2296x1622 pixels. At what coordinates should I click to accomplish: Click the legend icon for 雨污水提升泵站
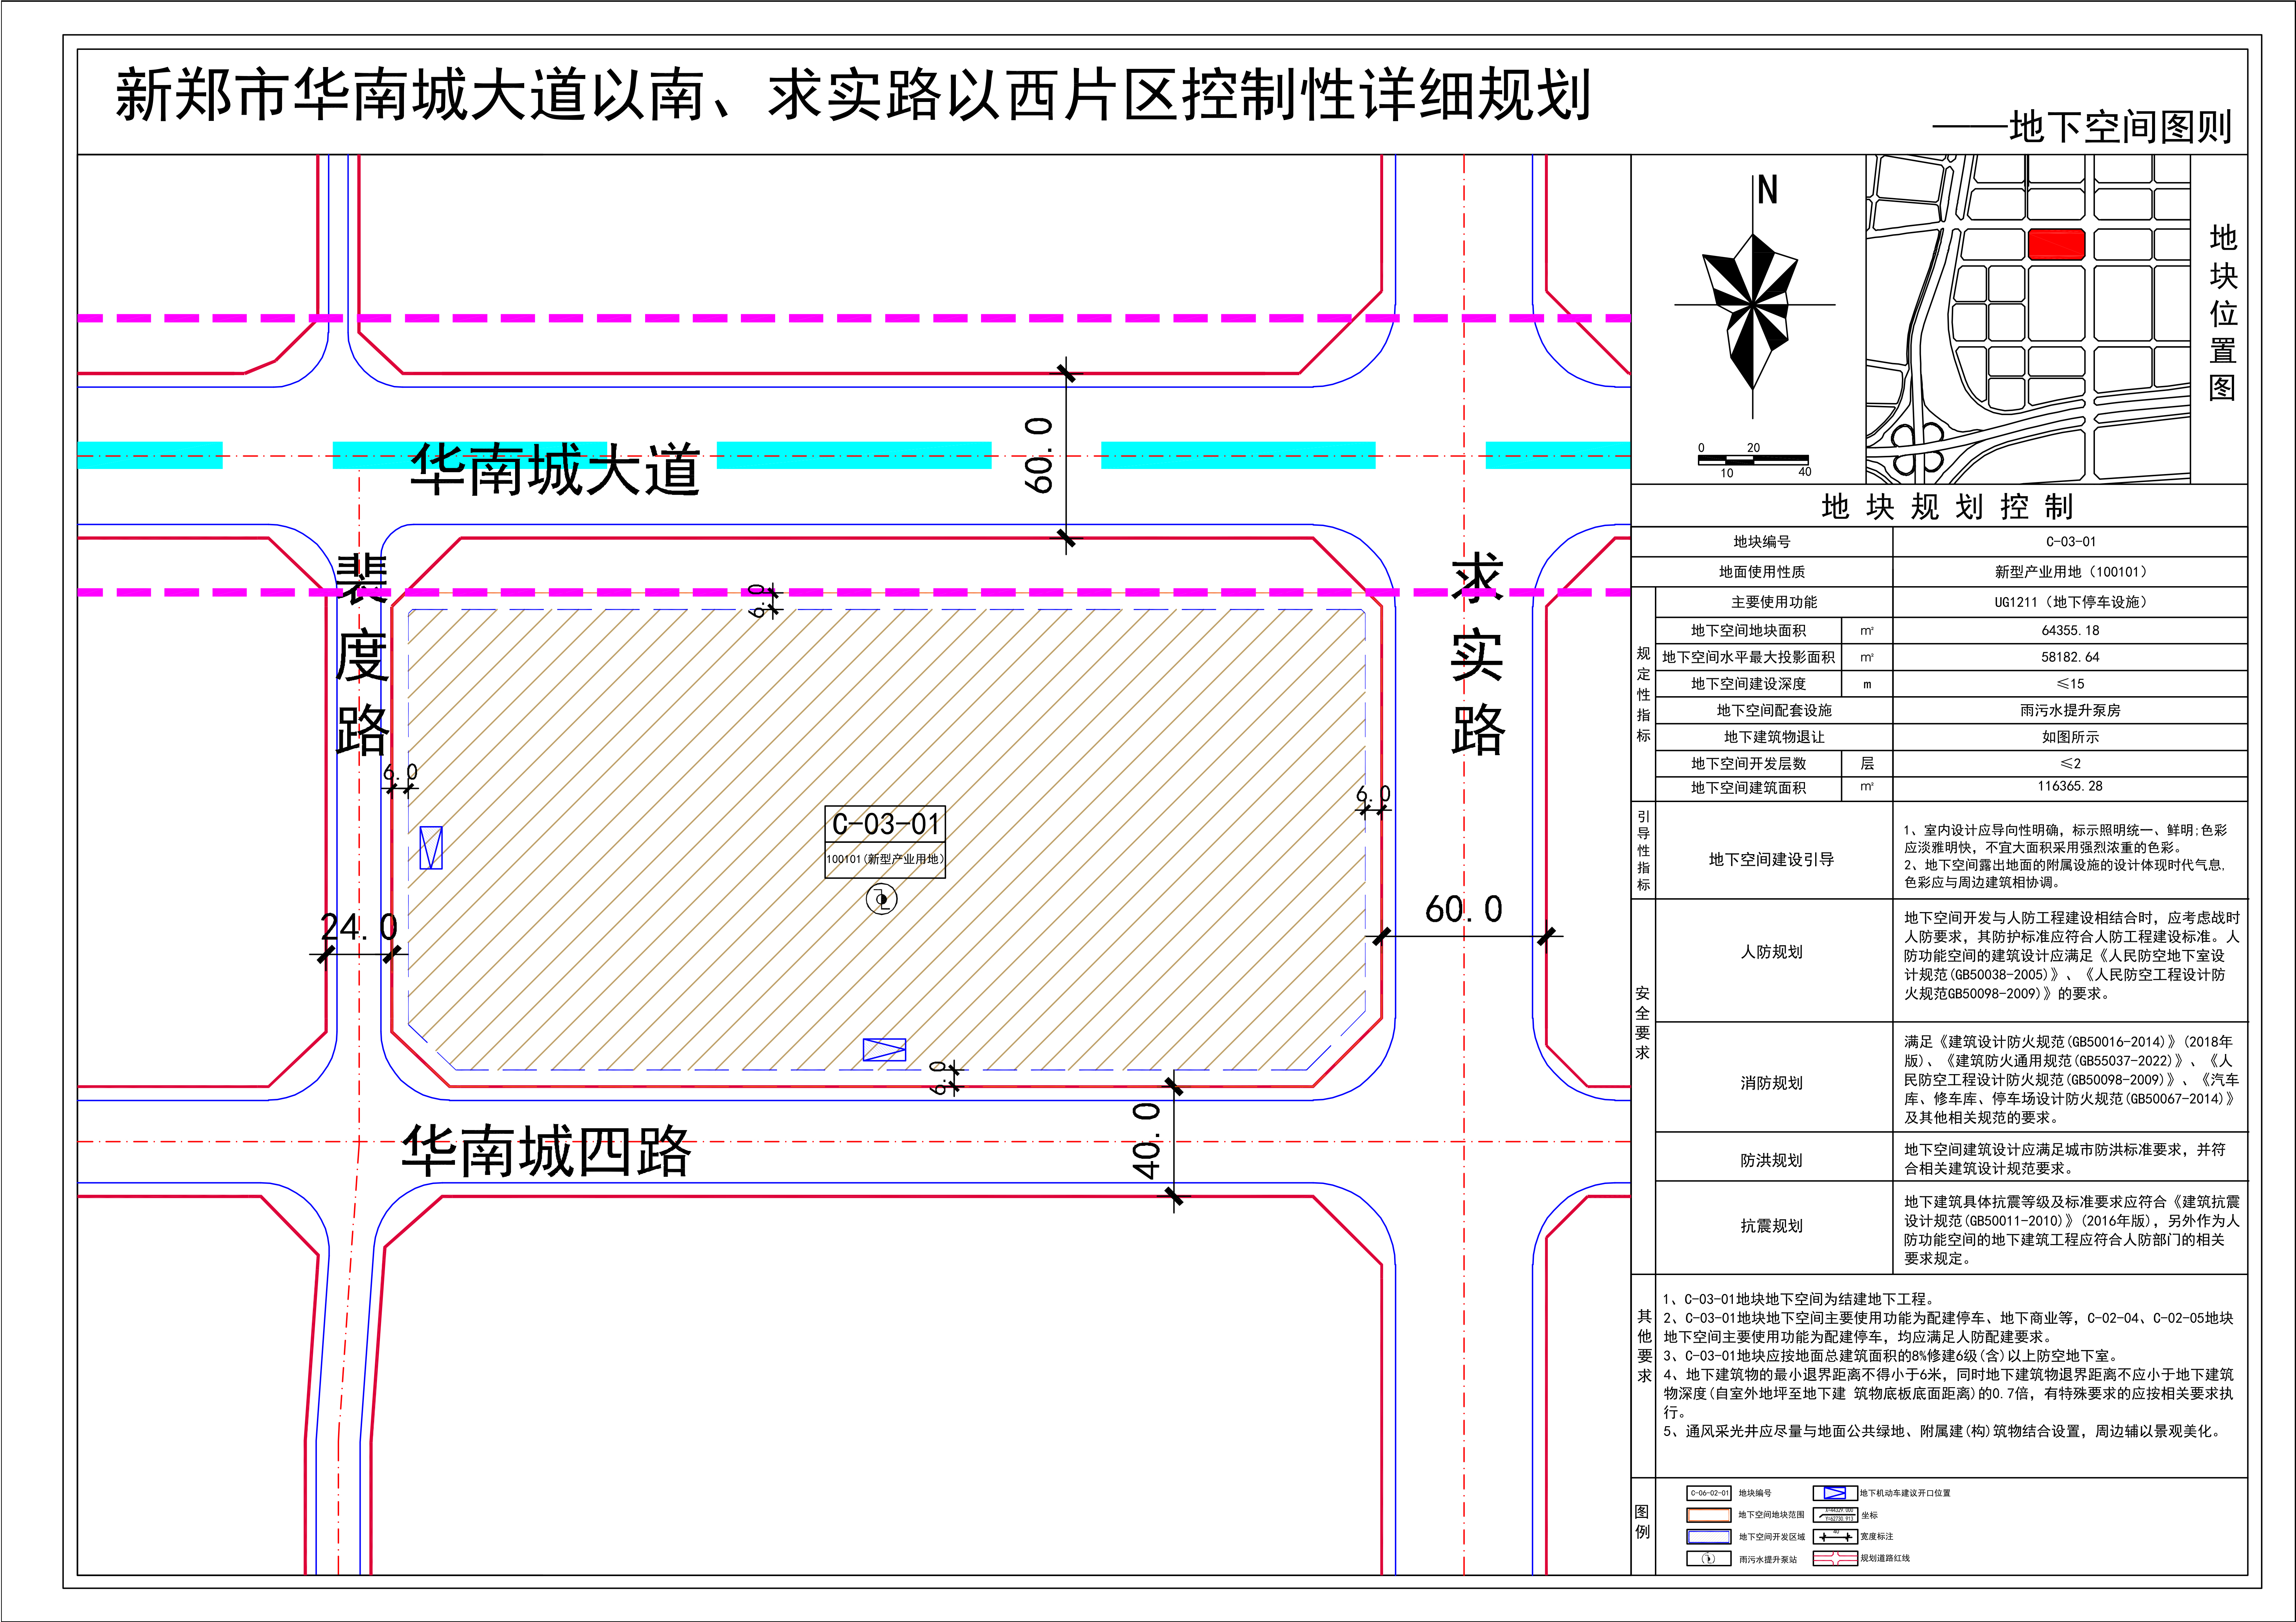(x=1709, y=1558)
